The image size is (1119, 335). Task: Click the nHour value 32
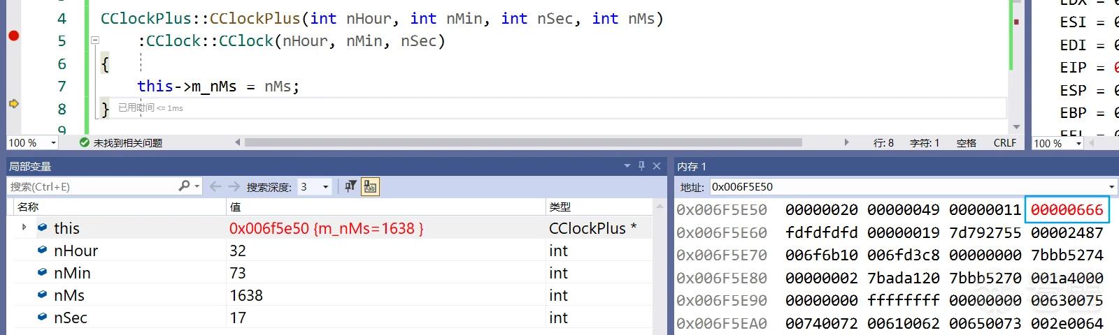(x=238, y=251)
